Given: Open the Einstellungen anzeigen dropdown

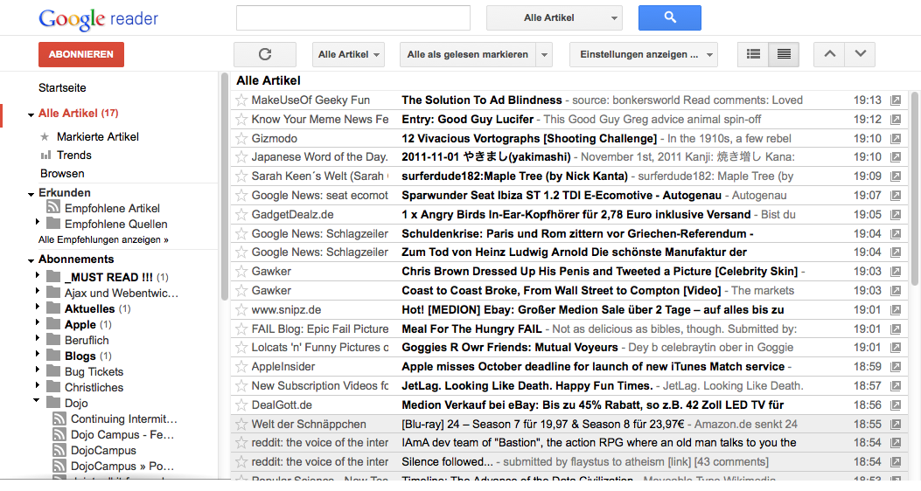Looking at the screenshot, I should click(x=643, y=54).
